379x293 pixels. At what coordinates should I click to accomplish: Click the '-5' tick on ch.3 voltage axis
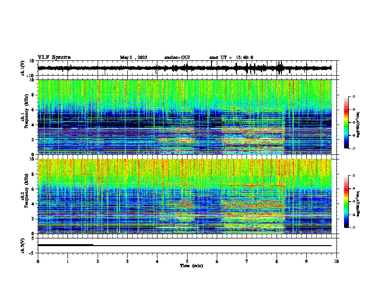click(x=32, y=253)
